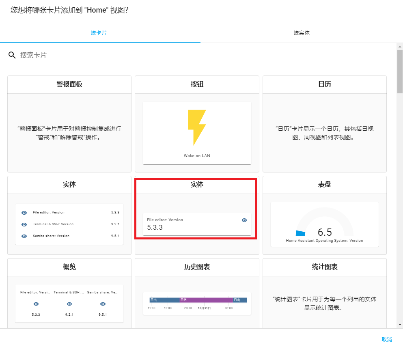
Task: Toggle visibility of File editor: Version entity row
Action: 24,212
